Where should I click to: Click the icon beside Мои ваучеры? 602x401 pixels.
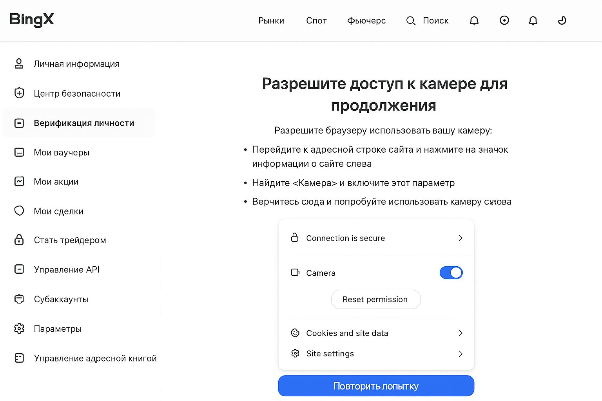19,152
